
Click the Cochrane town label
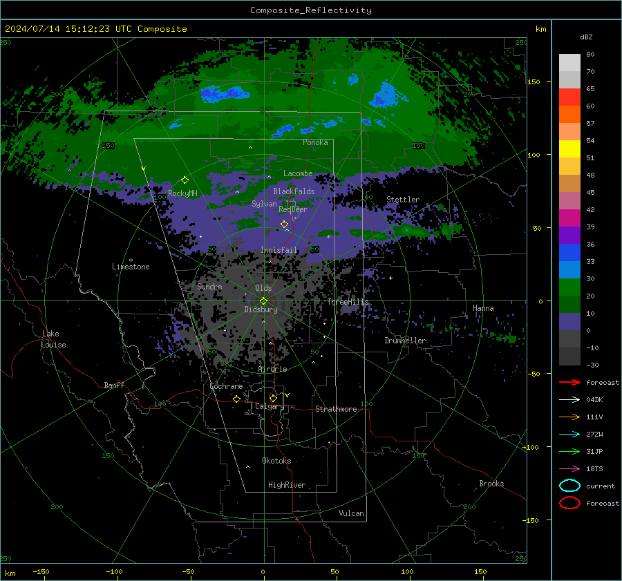tap(226, 386)
